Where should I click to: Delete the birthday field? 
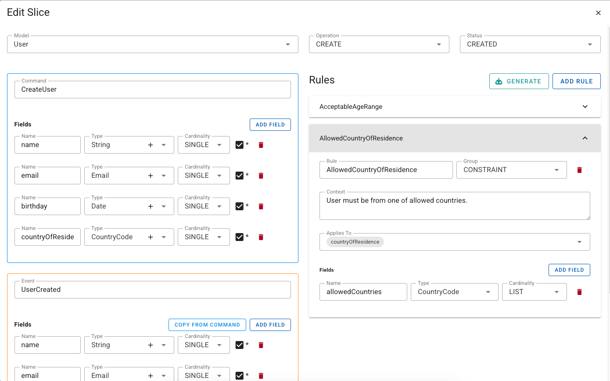click(261, 206)
